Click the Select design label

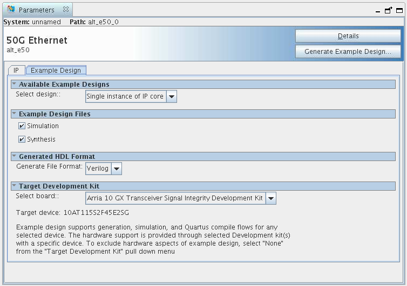click(38, 94)
